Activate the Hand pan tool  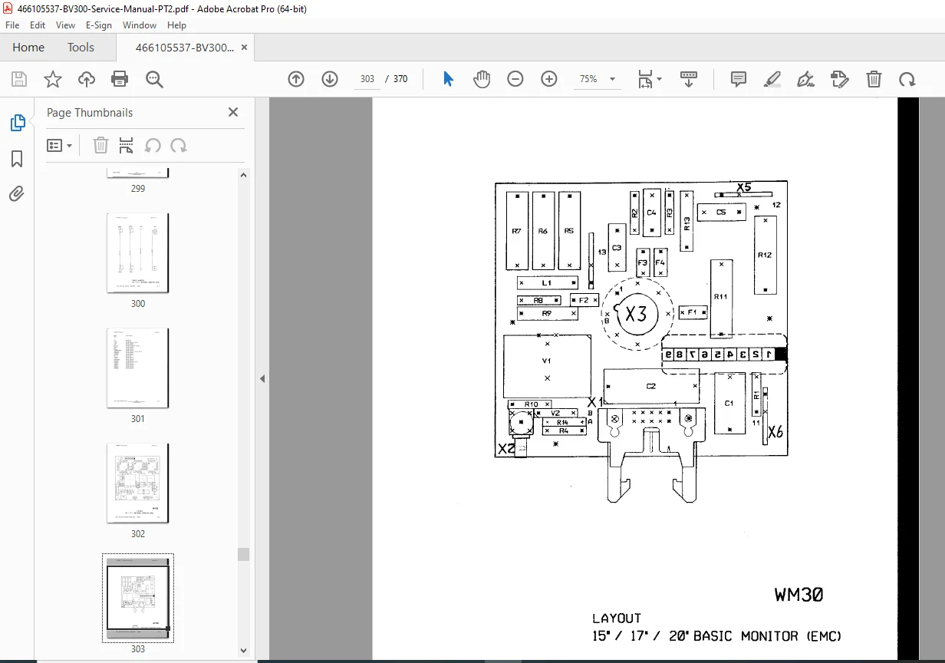482,79
